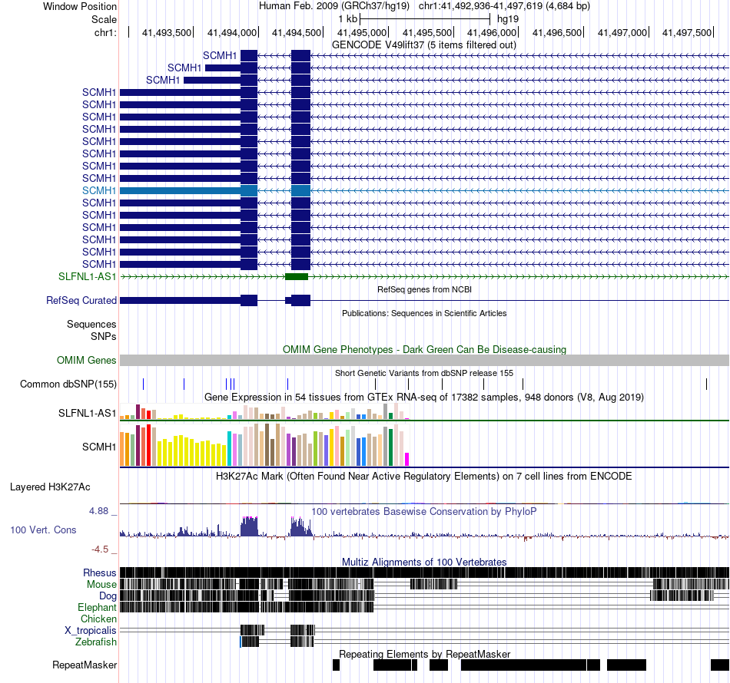Open OMIM Gene Phenotypes track title
The height and width of the screenshot is (683, 730).
coord(424,350)
